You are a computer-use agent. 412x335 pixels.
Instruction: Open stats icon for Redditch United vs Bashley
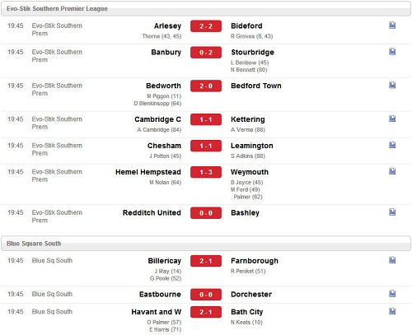coord(392,212)
